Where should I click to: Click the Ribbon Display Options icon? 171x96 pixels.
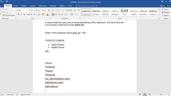tap(162, 2)
